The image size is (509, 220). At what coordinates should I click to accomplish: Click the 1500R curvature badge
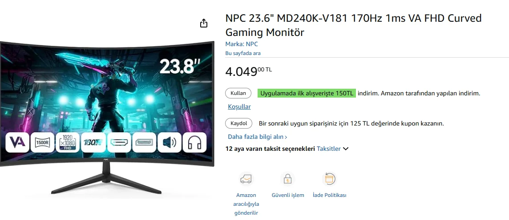(43, 142)
